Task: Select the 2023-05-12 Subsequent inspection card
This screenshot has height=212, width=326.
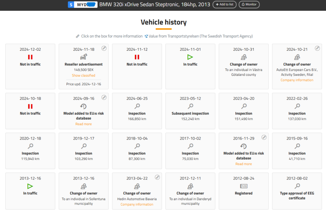Action: (190, 111)
